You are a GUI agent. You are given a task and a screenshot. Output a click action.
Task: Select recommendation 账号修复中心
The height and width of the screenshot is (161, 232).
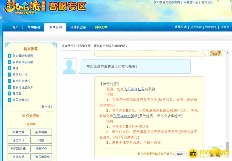(x=21, y=100)
